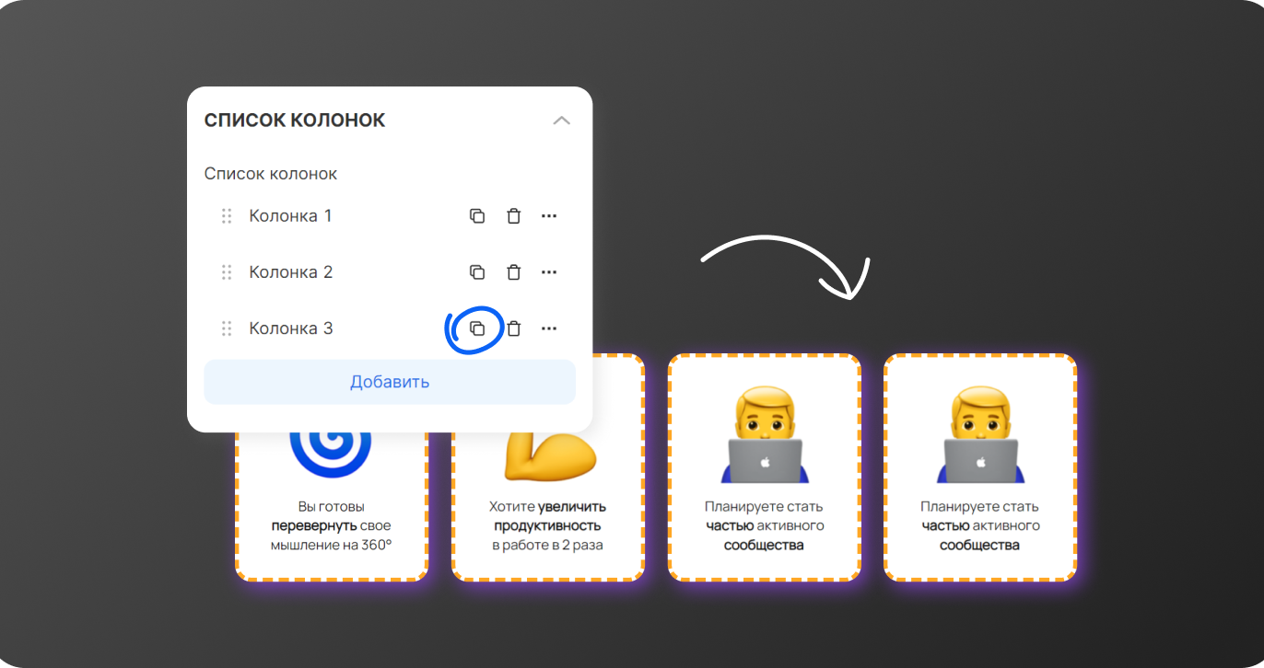The height and width of the screenshot is (668, 1264).
Task: Delete Колонка 2 using trash icon
Action: 514,272
